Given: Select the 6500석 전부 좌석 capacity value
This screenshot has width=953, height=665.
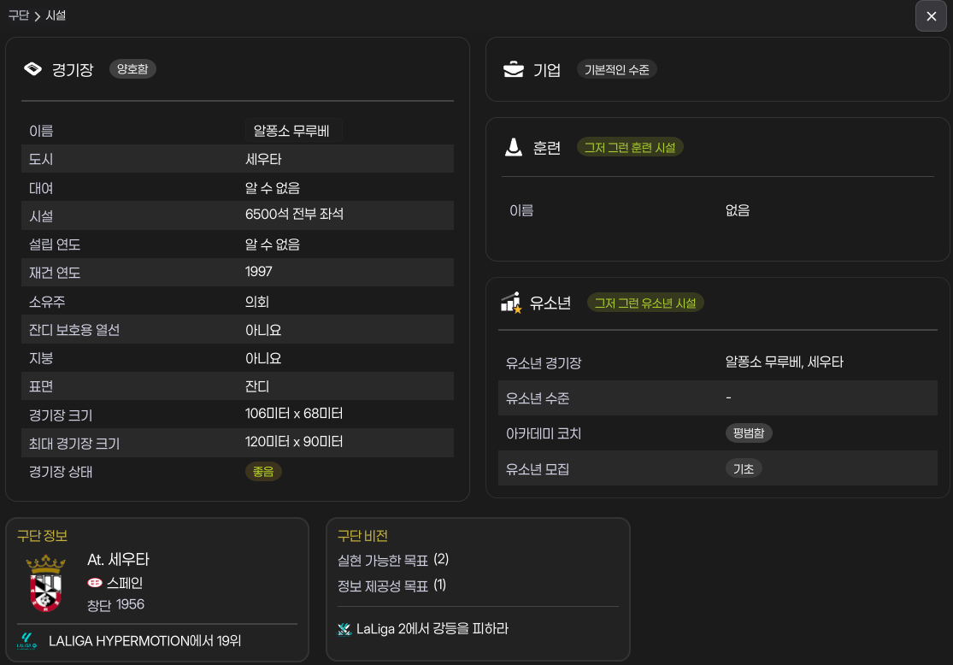Looking at the screenshot, I should coord(294,214).
